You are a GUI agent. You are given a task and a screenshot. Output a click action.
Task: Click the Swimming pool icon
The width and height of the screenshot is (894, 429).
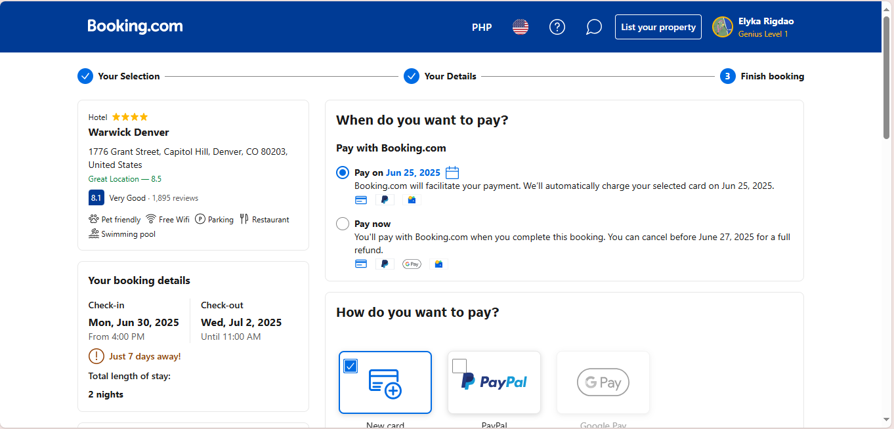(94, 234)
